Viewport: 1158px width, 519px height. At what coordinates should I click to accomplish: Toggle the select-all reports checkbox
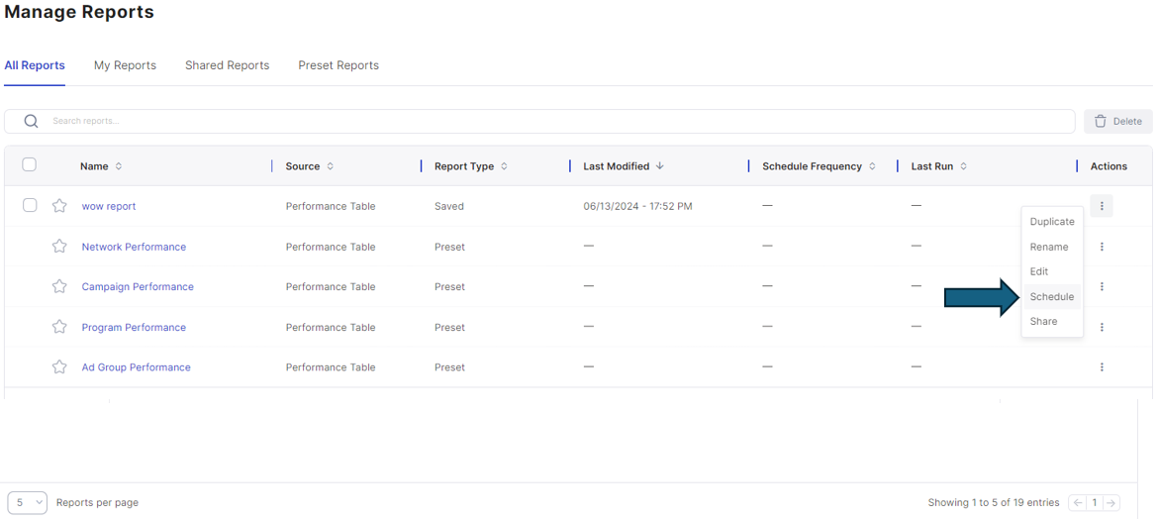coord(30,164)
